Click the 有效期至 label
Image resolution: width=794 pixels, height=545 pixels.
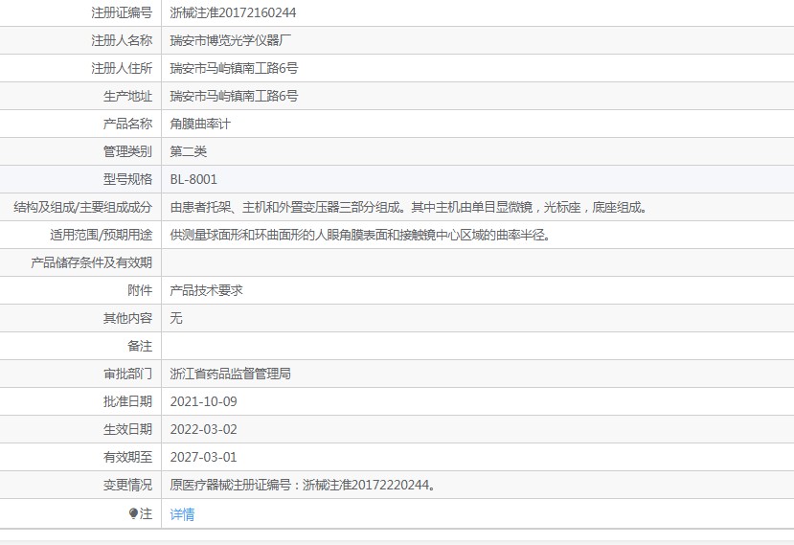click(x=127, y=458)
